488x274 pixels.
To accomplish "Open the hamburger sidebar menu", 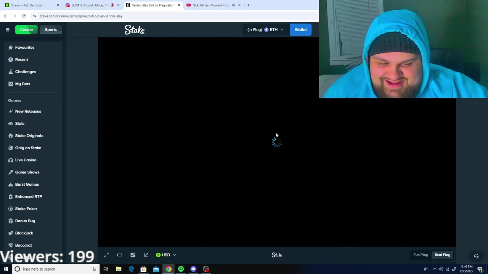I will point(7,30).
